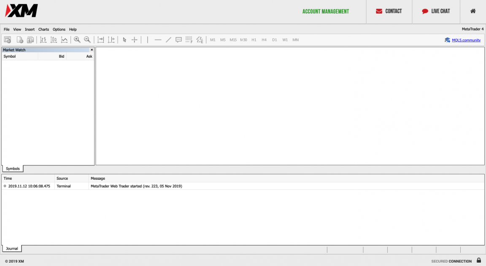Screen dimensions: 486x266
Task: Toggle the chart auto scroll icon
Action: point(101,40)
